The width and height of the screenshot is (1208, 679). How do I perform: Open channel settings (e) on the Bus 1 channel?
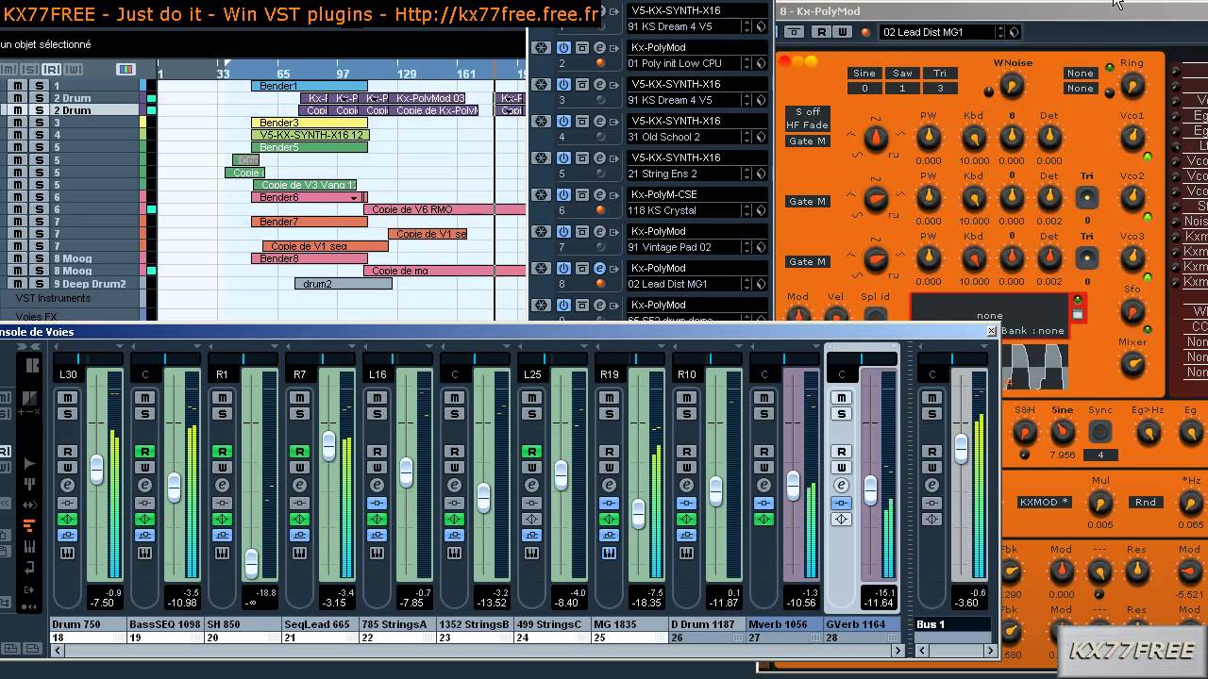coord(931,485)
